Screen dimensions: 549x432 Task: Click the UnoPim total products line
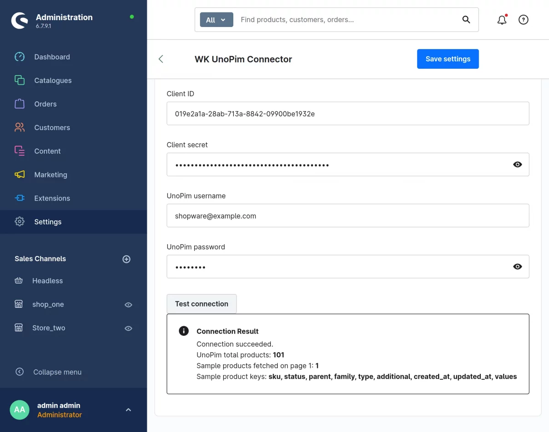(x=240, y=355)
